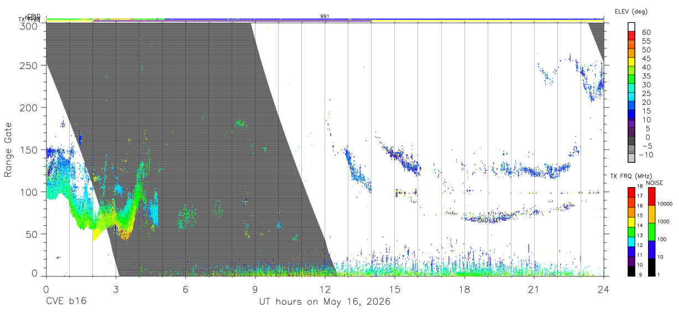Select the green 13–14 MHz TX FRQ swatch
Screen dimensions: 679x313
(x=631, y=231)
